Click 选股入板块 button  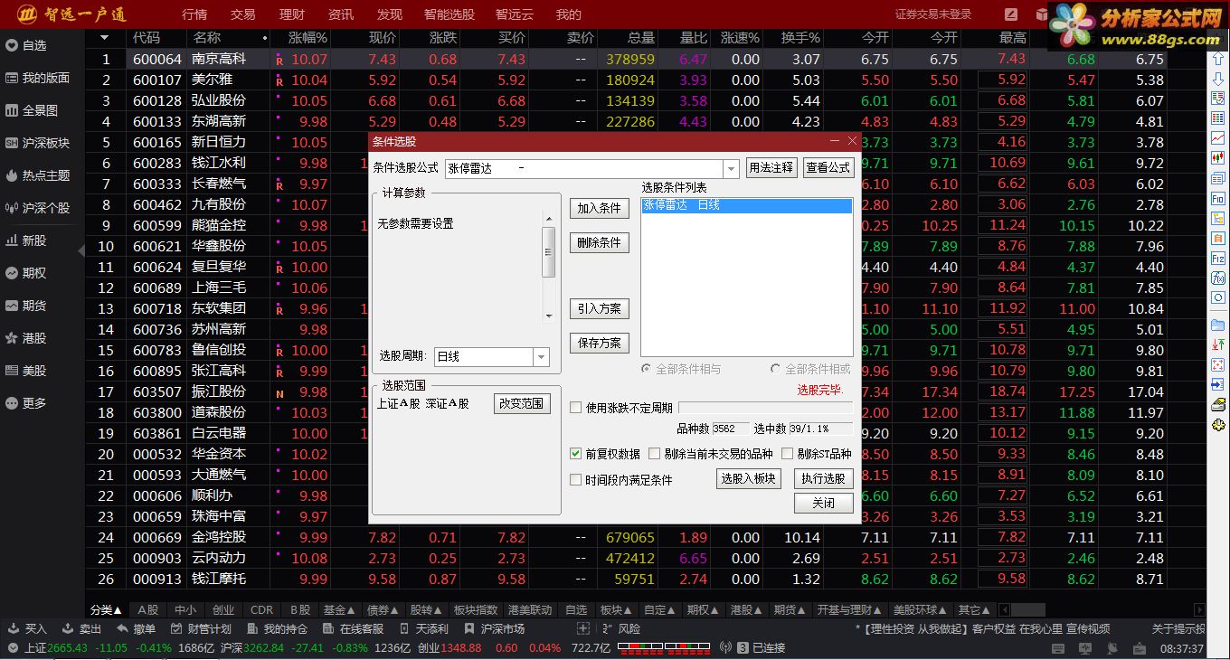(x=749, y=478)
